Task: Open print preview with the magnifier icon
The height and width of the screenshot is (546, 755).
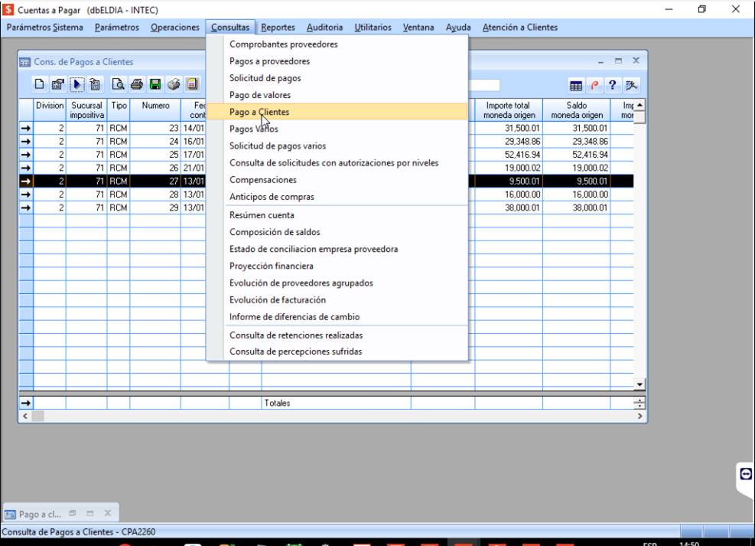Action: (x=119, y=84)
